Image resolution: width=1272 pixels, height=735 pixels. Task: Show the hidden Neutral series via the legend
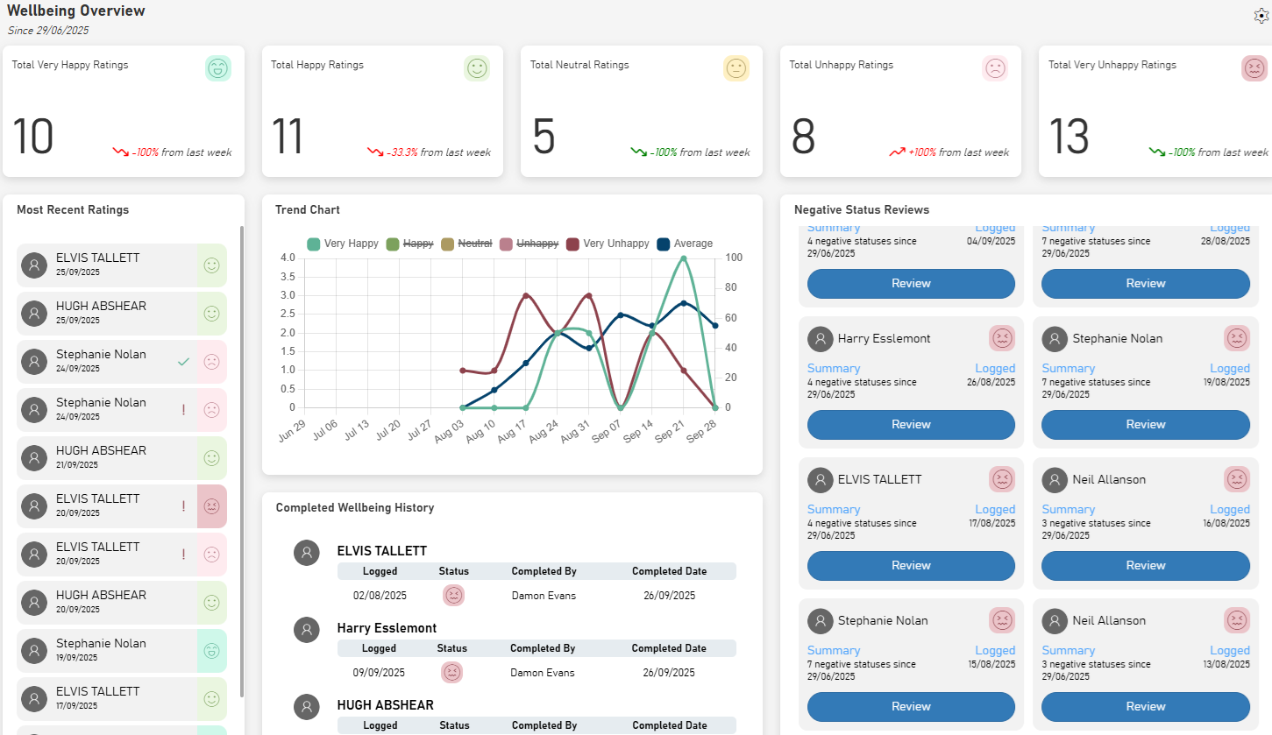(x=465, y=244)
